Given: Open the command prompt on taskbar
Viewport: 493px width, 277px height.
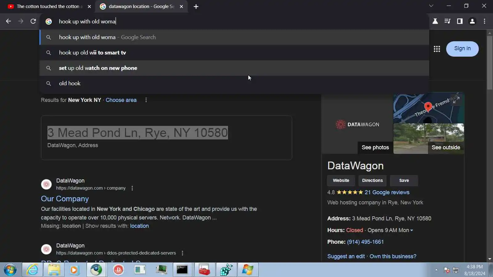Looking at the screenshot, I should pos(182,270).
